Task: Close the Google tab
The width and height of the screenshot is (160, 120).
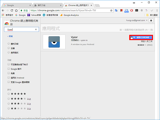Action: click(30, 5)
